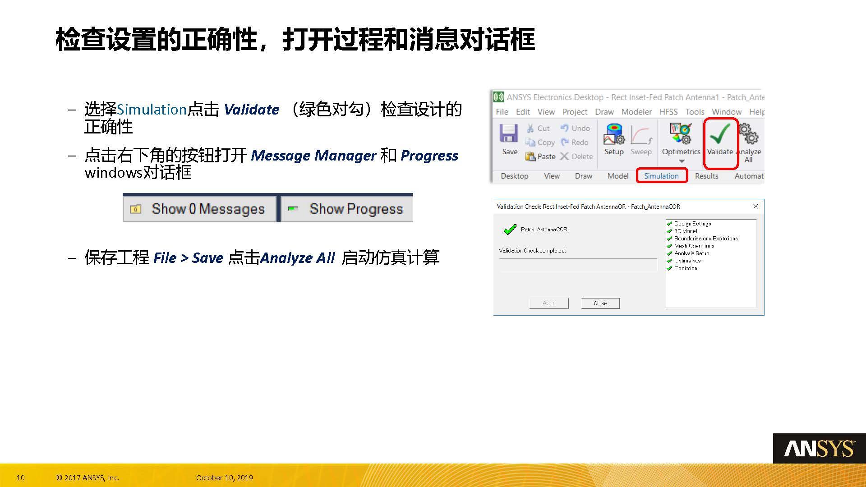Select Patch_AntennaCOR in the validation dialog
This screenshot has width=866, height=487.
[x=543, y=229]
